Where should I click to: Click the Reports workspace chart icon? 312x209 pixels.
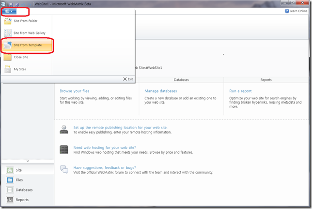[10, 200]
